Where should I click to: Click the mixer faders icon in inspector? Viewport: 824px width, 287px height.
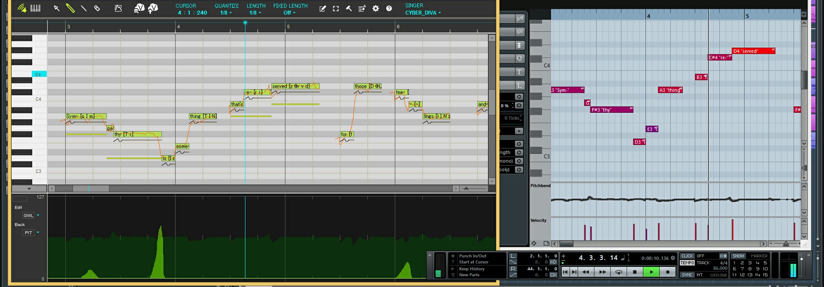(x=519, y=45)
